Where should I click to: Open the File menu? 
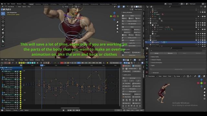point(5,4)
